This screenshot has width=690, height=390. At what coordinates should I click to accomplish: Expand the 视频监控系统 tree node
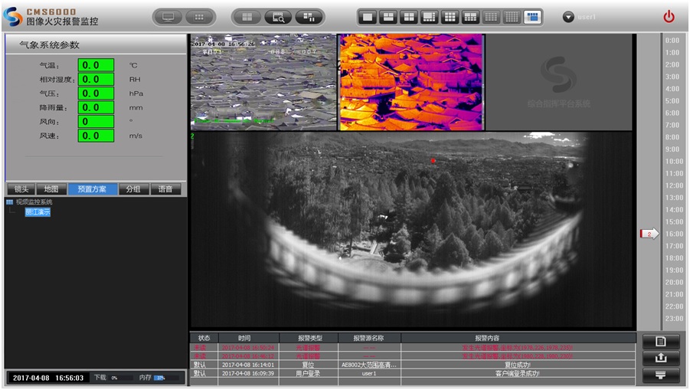[10, 202]
